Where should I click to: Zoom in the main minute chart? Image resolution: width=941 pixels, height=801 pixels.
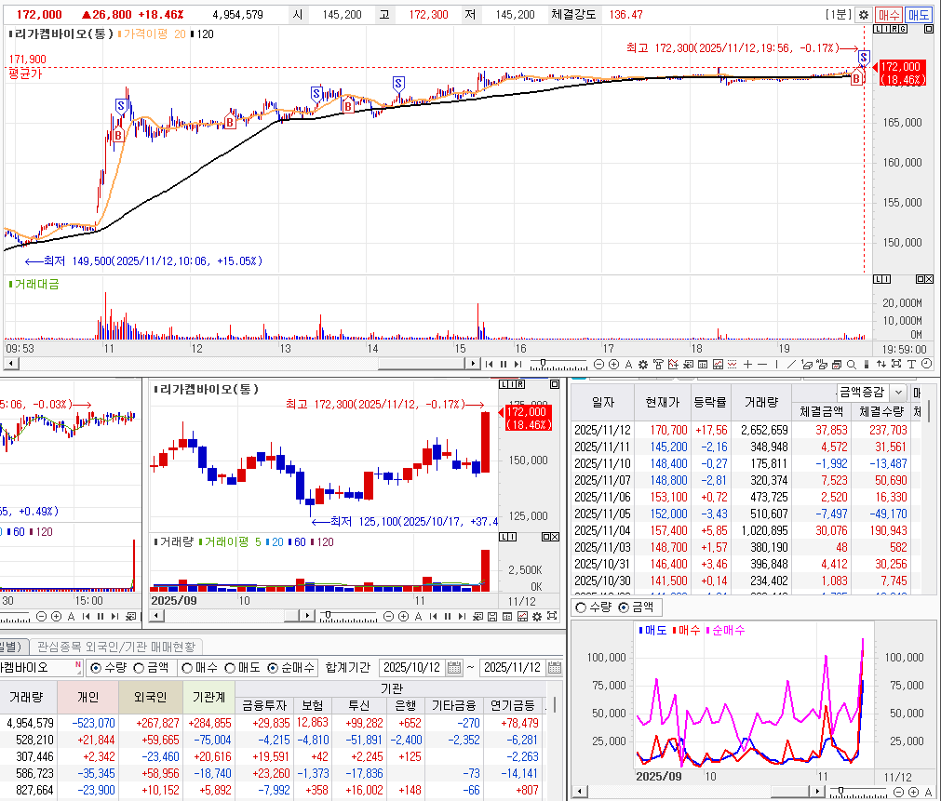(x=614, y=364)
